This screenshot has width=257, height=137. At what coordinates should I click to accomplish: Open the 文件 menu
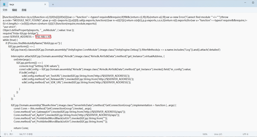[x=5, y=10]
